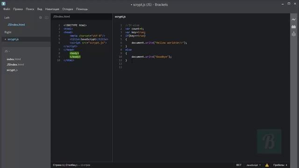The width and height of the screenshot is (299, 168).
Task: Open JSIndex.html in project tree
Action: [15, 64]
